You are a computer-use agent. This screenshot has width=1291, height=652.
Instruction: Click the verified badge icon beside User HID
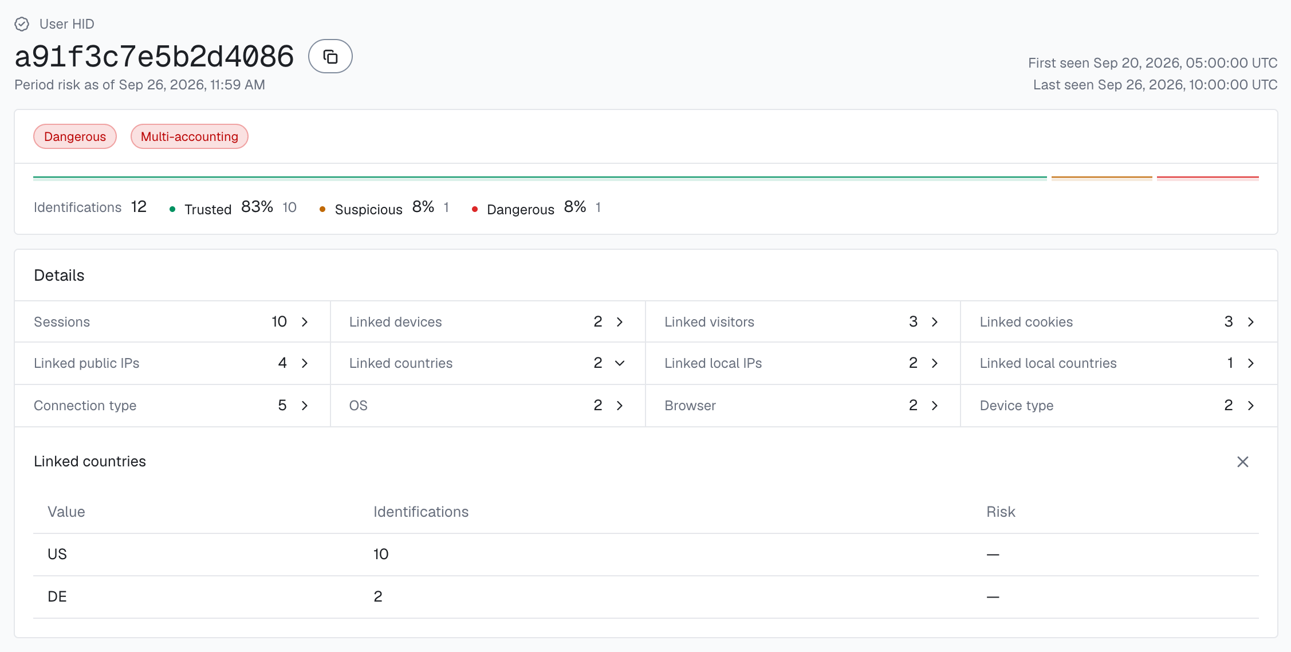22,24
